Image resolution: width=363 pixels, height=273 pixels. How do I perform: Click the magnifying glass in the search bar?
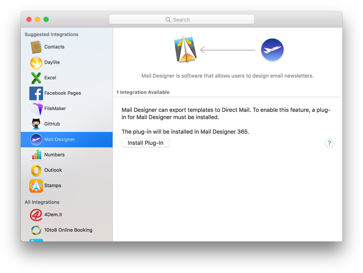168,20
